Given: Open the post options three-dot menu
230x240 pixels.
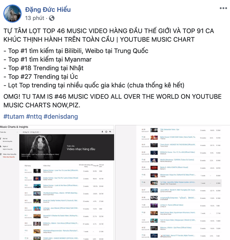Looking at the screenshot, I should point(223,8).
